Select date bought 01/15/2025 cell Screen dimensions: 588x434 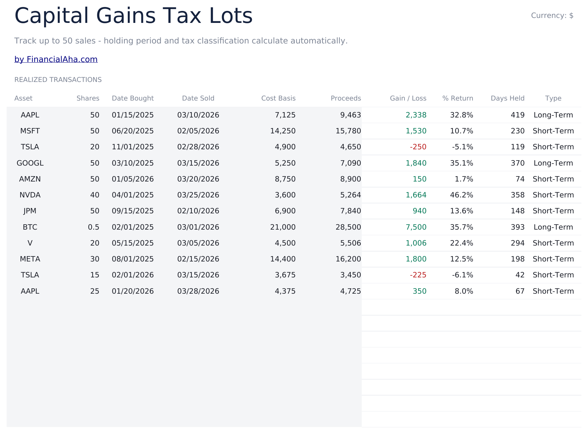click(133, 115)
